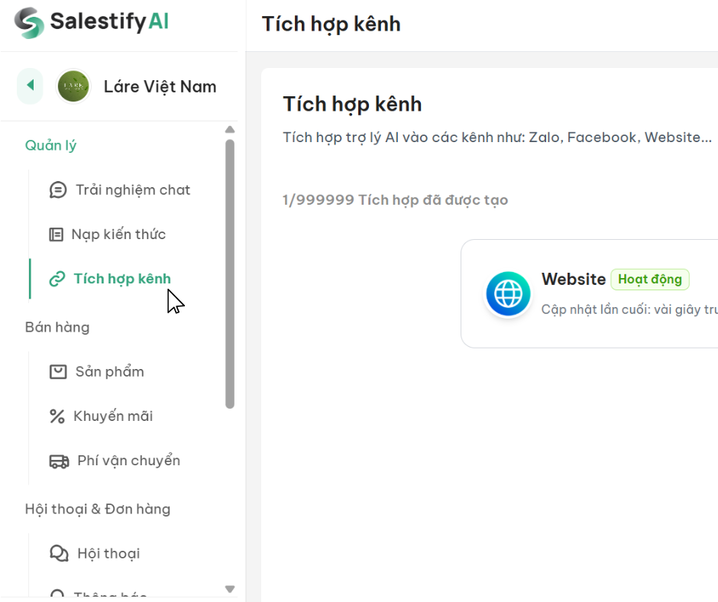
Task: Open the Trải nghiệm chat menu item
Action: coord(132,190)
